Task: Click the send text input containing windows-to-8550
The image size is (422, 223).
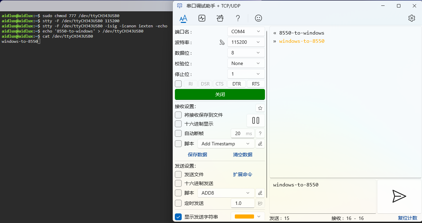Action: [323, 196]
